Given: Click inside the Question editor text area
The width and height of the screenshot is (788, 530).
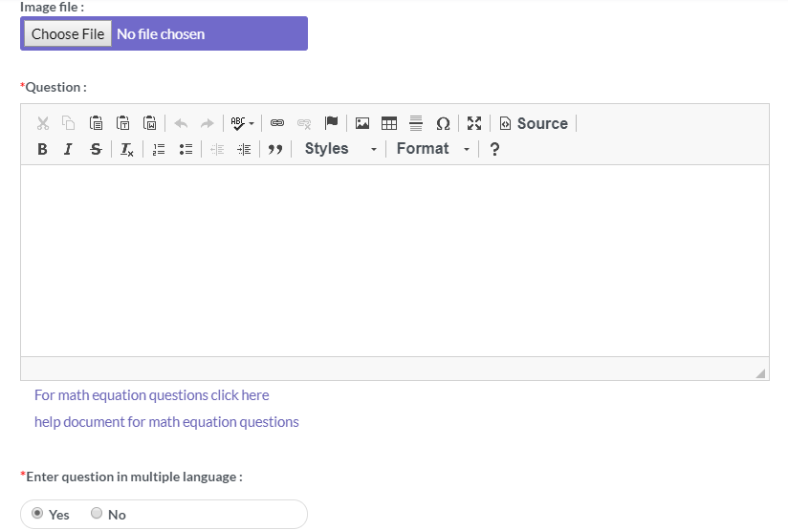Looking at the screenshot, I should pyautogui.click(x=395, y=261).
